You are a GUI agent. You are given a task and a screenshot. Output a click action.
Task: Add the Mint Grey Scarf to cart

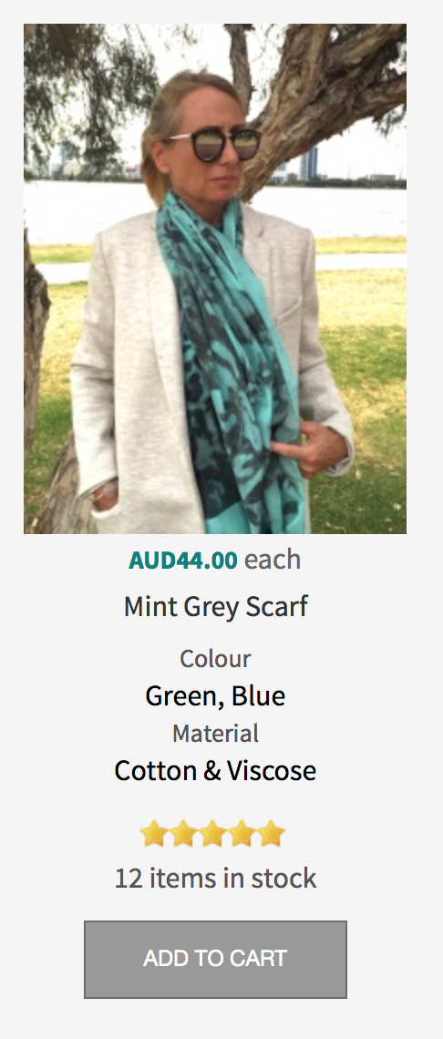(215, 959)
